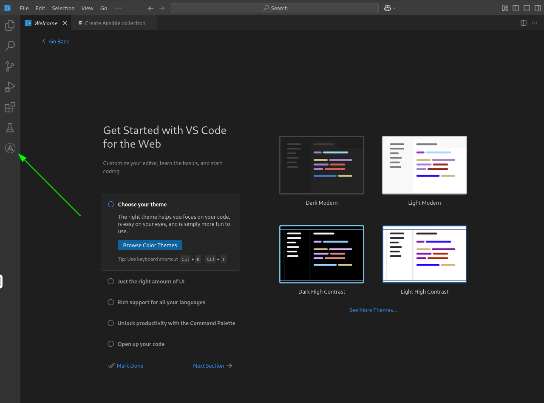Click the Go Back link
The width and height of the screenshot is (544, 403).
coord(56,41)
